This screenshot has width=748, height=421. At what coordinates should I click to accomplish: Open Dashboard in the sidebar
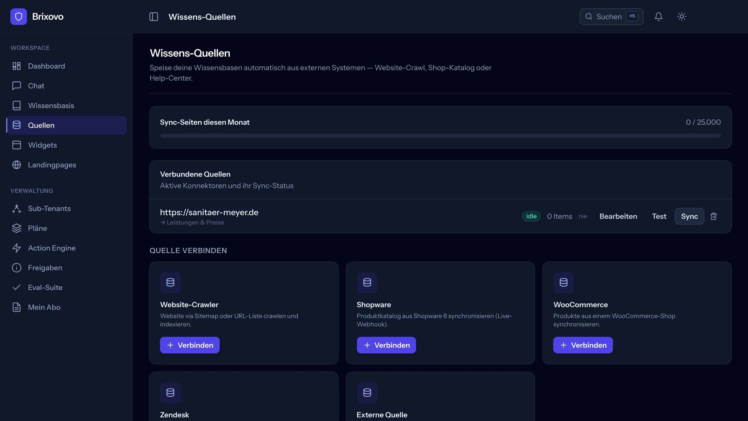click(66, 66)
